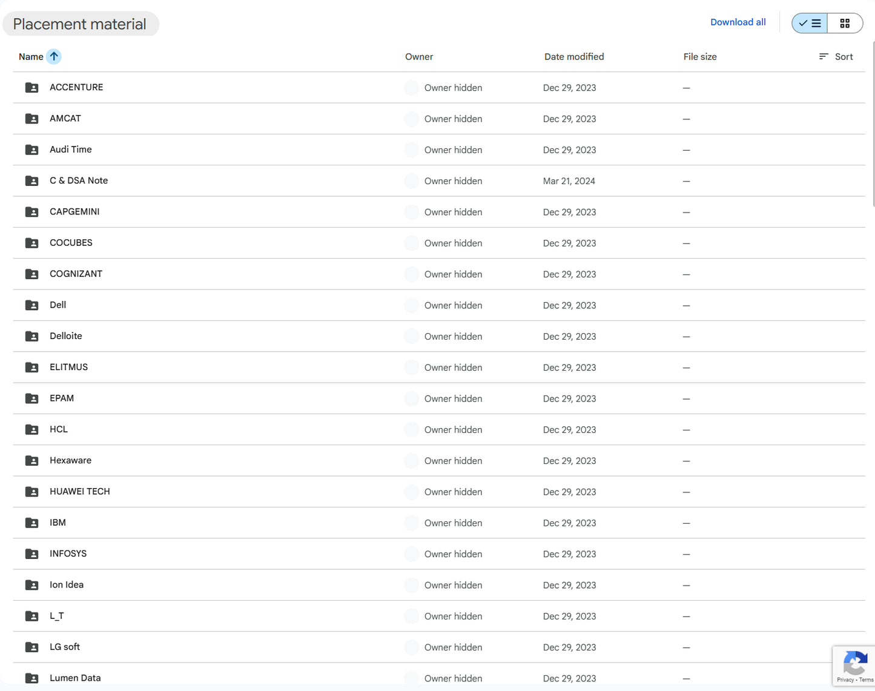This screenshot has width=875, height=691.
Task: Open the Placement material folder title
Action: point(80,24)
